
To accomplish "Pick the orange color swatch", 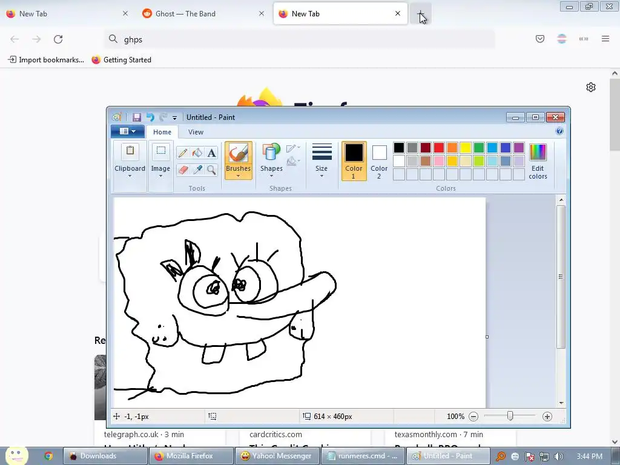I will click(452, 148).
